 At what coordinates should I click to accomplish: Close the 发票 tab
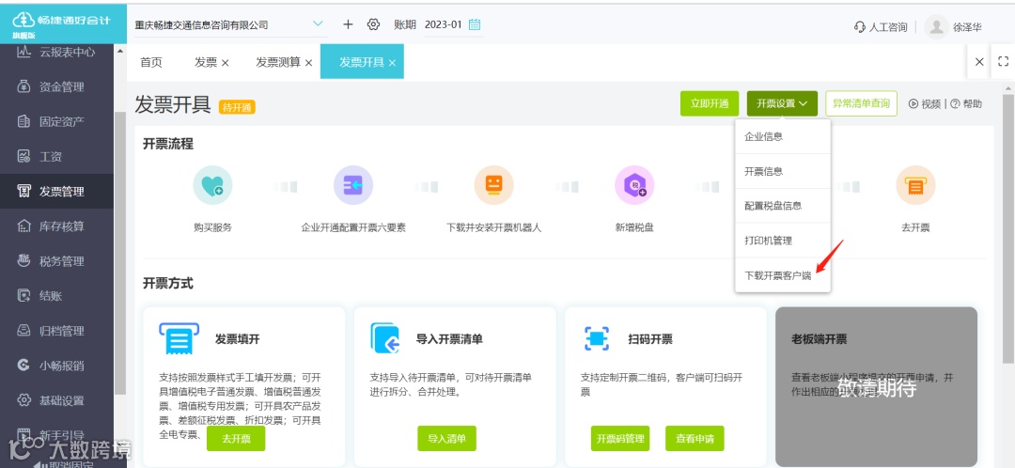(226, 63)
